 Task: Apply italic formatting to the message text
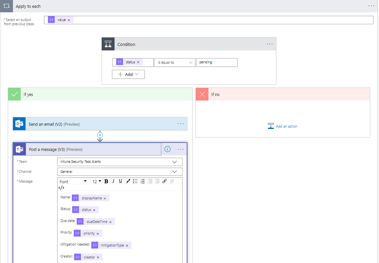pos(114,181)
